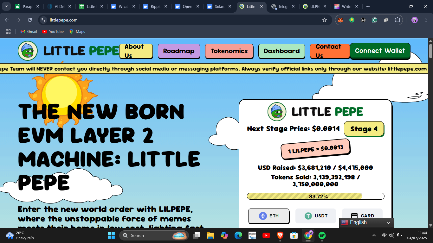The height and width of the screenshot is (243, 433).
Task: Open Copilot from the taskbar
Action: (224, 235)
